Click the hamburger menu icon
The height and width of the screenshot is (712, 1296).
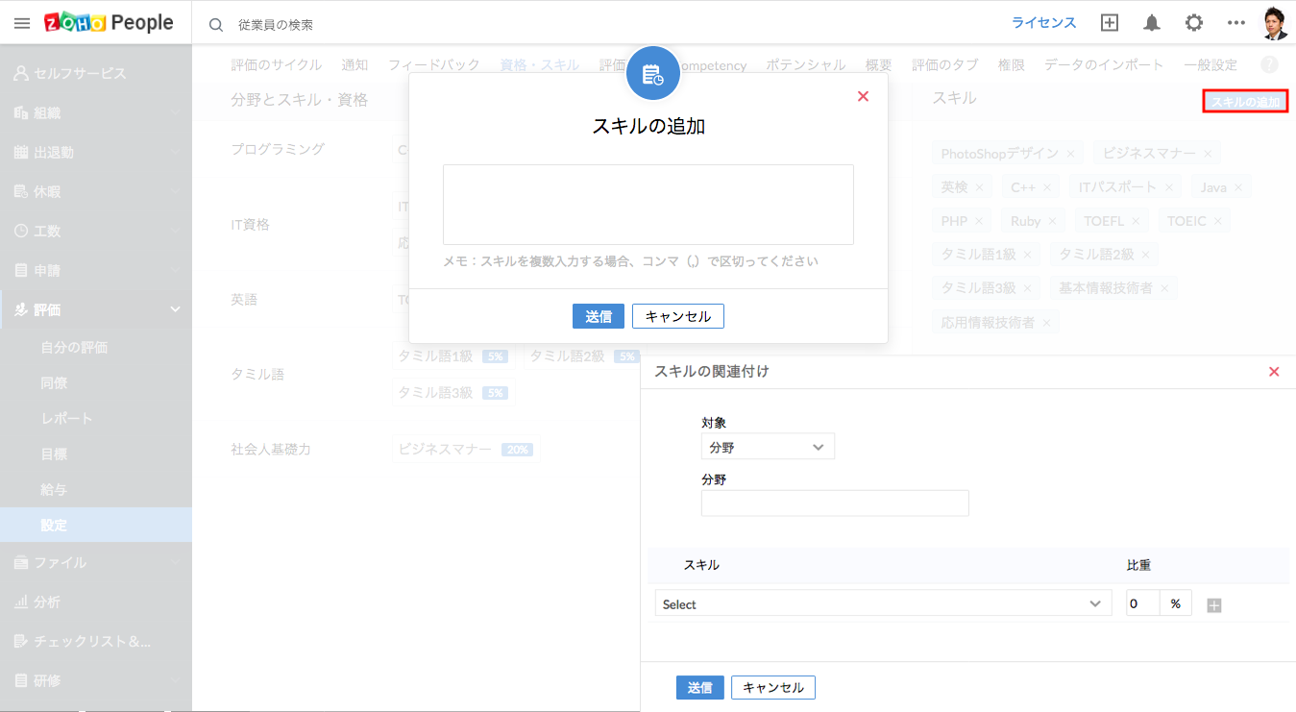21,23
